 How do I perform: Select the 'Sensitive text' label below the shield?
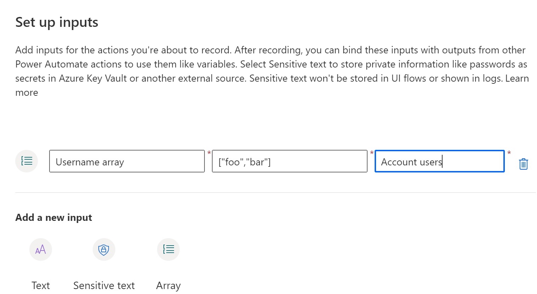pos(104,286)
